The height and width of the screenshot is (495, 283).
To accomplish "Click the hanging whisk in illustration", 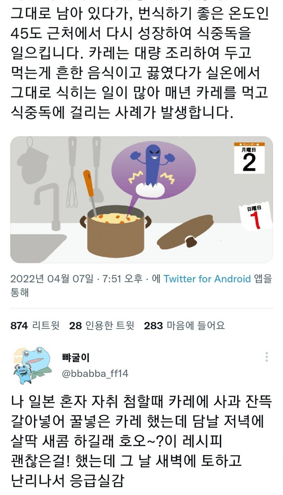I will pyautogui.click(x=72, y=172).
